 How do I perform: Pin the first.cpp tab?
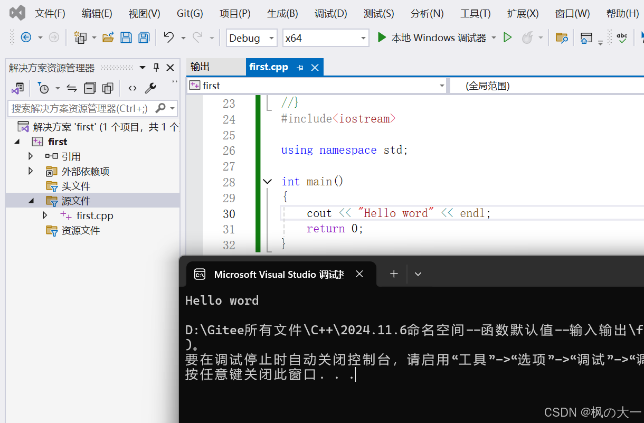click(300, 68)
